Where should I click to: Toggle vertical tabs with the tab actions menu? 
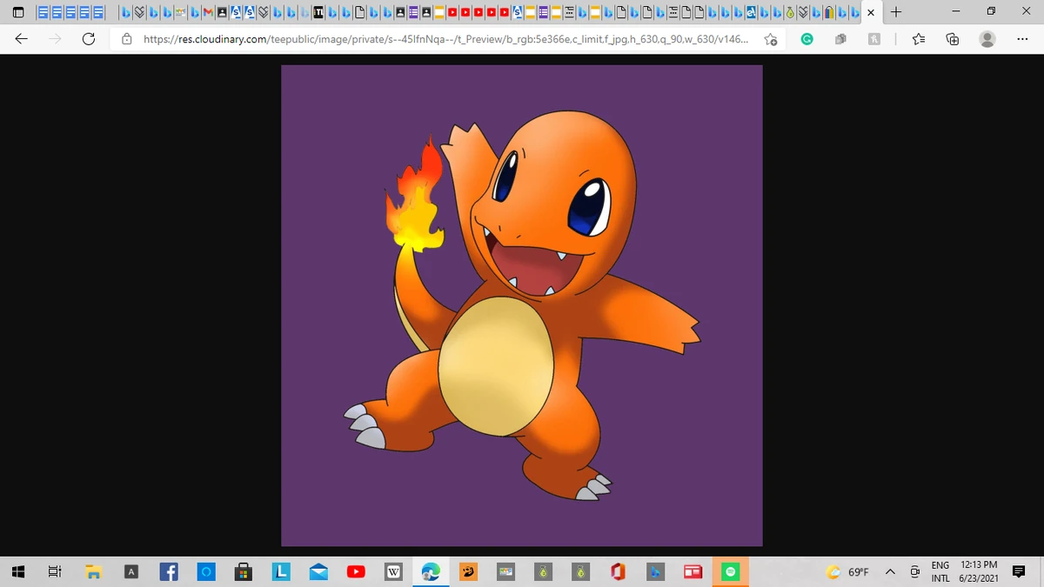[17, 13]
